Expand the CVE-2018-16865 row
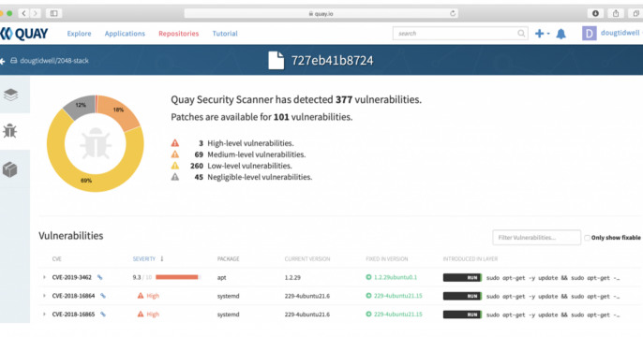 (x=44, y=315)
